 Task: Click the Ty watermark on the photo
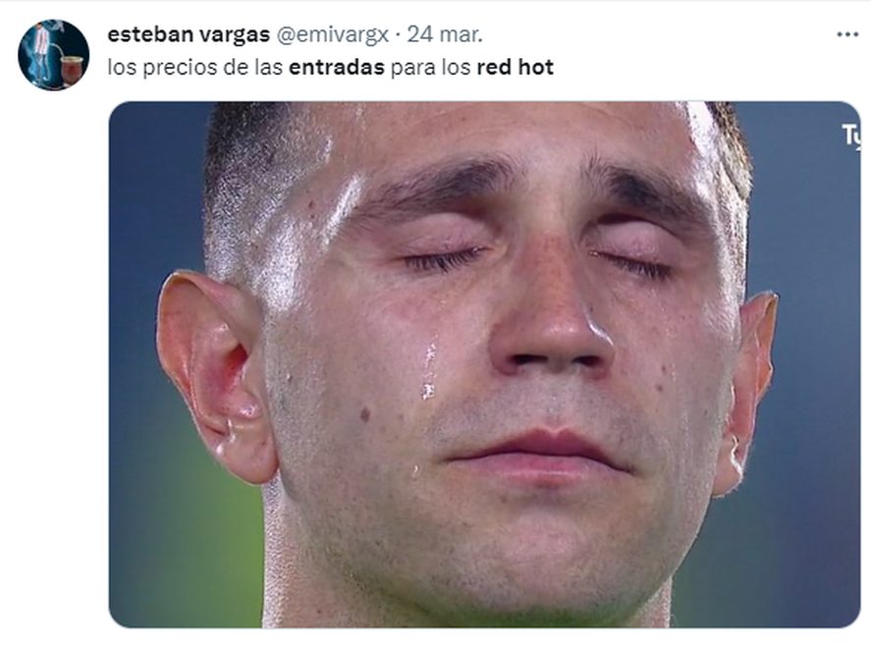pos(851,135)
